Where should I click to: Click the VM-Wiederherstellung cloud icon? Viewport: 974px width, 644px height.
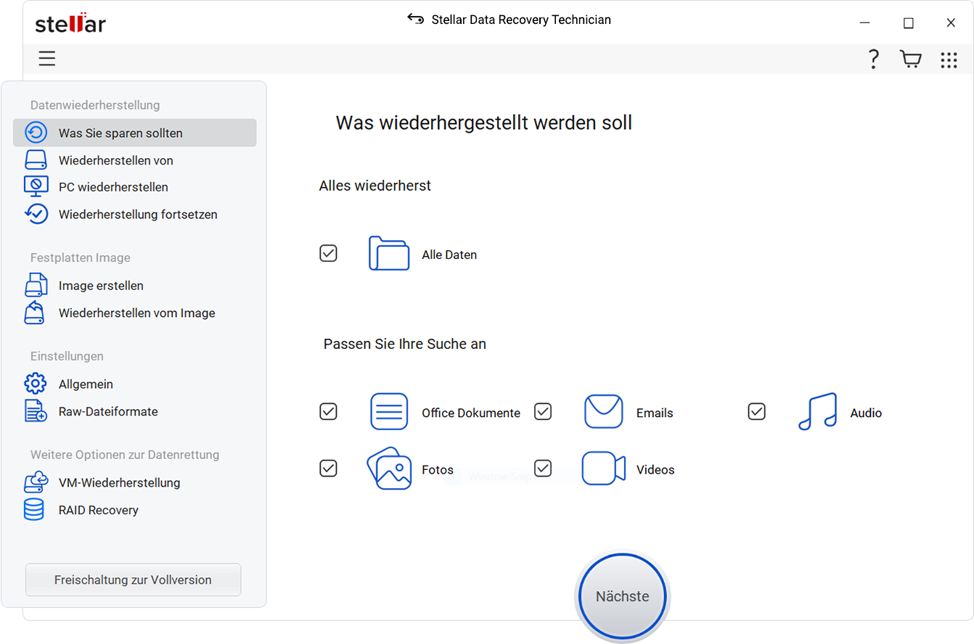(36, 482)
